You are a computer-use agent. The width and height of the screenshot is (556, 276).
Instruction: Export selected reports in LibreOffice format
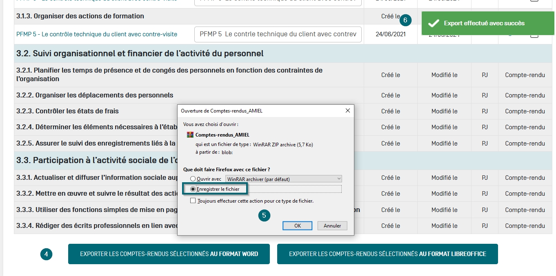pos(387,254)
